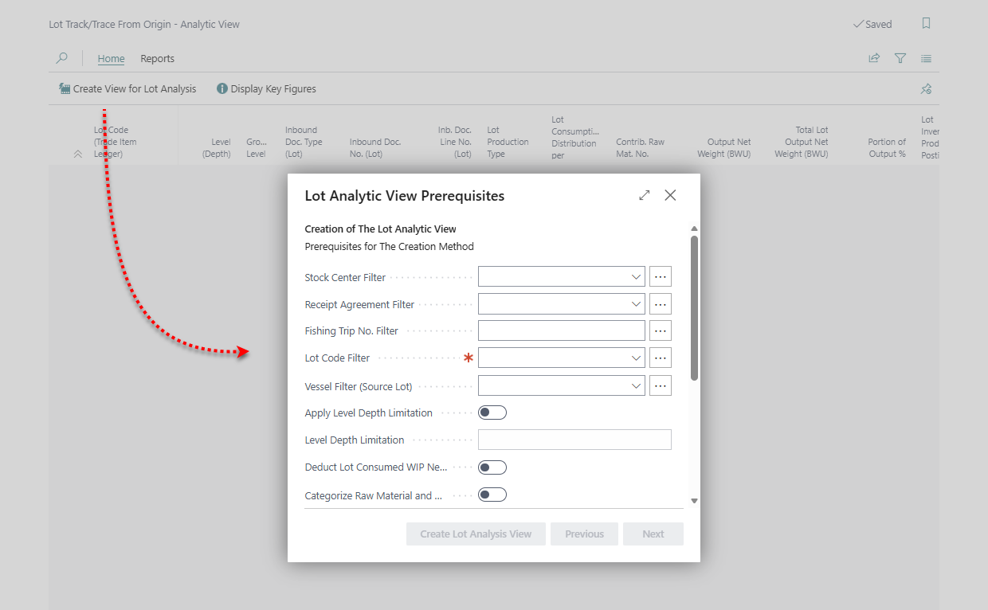Viewport: 988px width, 610px height.
Task: Click the Inbound Doc. No. (Lot) column header
Action: 375,148
